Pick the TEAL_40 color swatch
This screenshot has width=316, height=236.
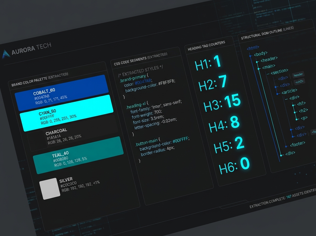pos(78,155)
